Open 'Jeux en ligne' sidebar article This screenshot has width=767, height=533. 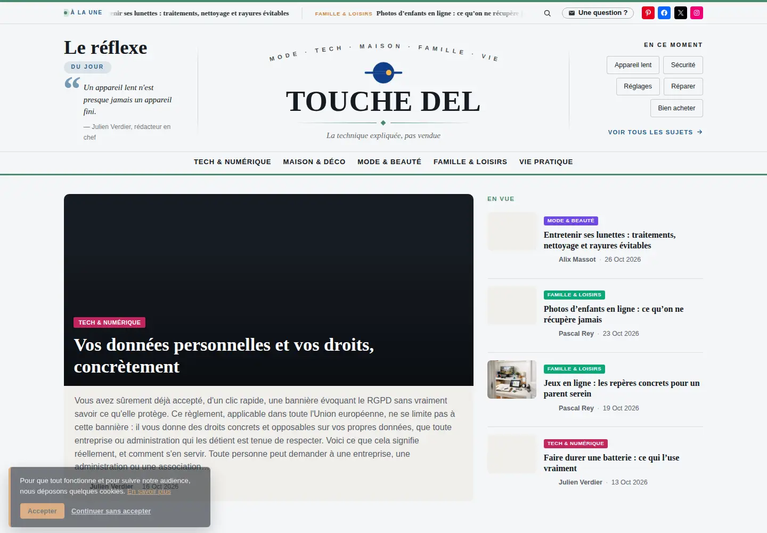(x=622, y=389)
